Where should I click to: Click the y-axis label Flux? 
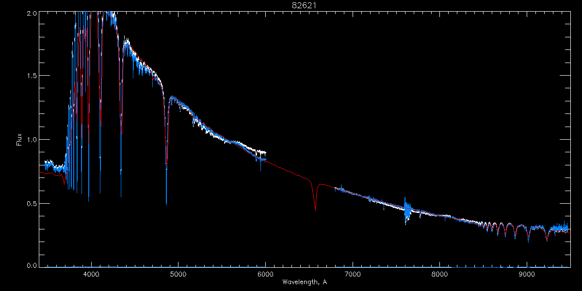(19, 139)
